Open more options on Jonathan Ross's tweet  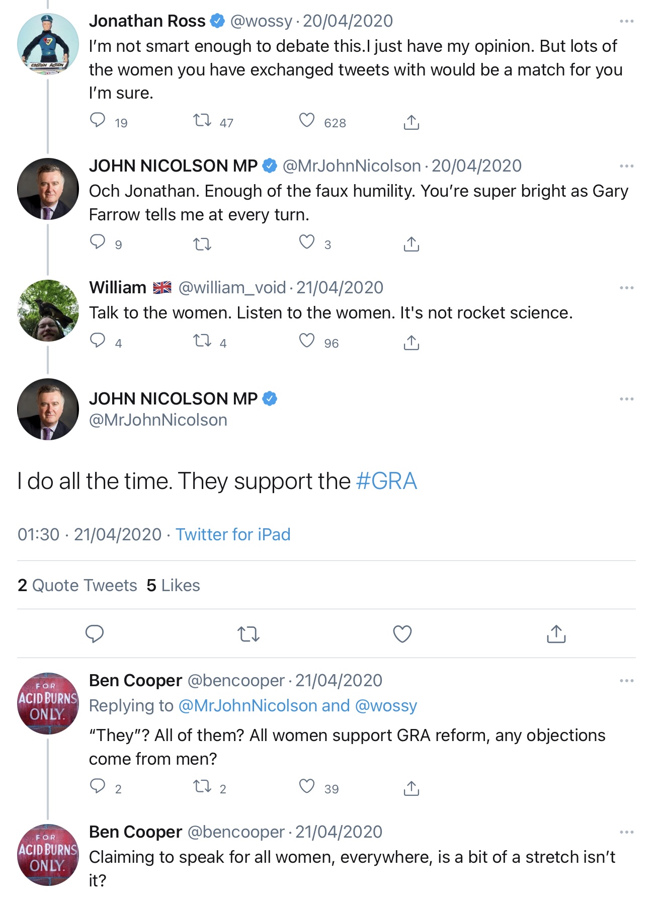(x=626, y=21)
